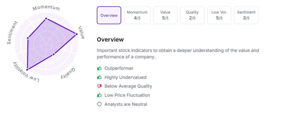Switch to the Value 5/5 tab
The image size is (295, 118).
[x=165, y=15]
